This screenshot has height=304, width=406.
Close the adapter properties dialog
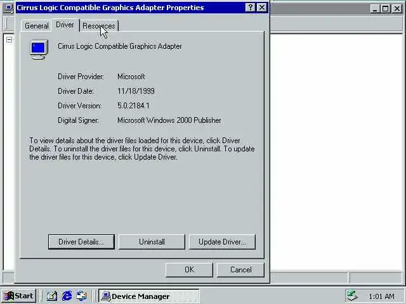pos(262,8)
